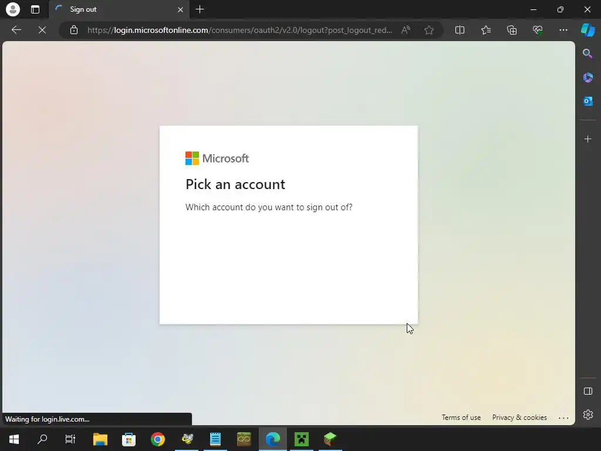Toggle sidebar visibility button
Viewport: 601px width, 451px height.
[x=588, y=391]
